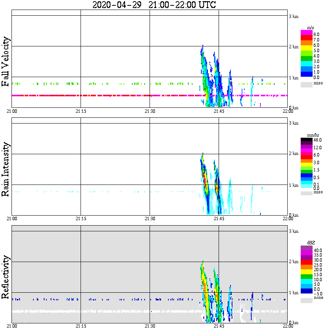Screen dimensions: 326x333
Task: Select the Rain Intensity axis label
Action: [x=5, y=169]
